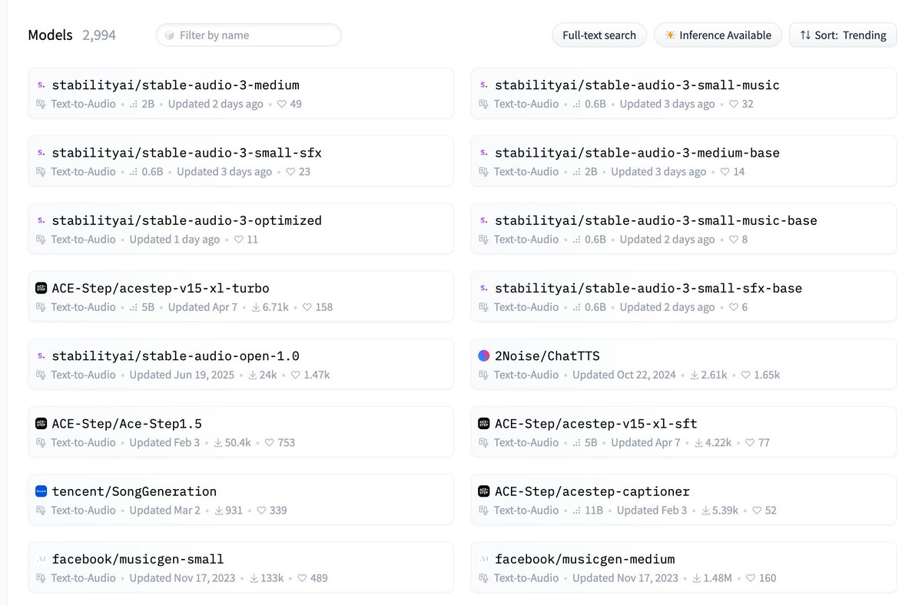922x605 pixels.
Task: Click the stabilityai avatar beside stable-audio-3-medium
Action: [x=41, y=85]
